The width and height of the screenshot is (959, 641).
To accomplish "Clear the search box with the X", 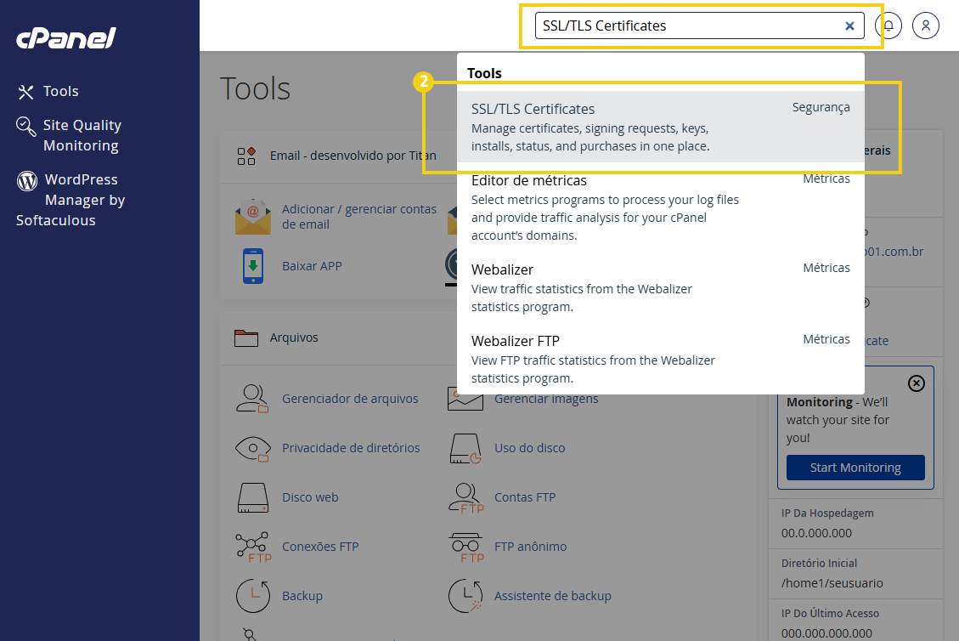I will tap(849, 26).
